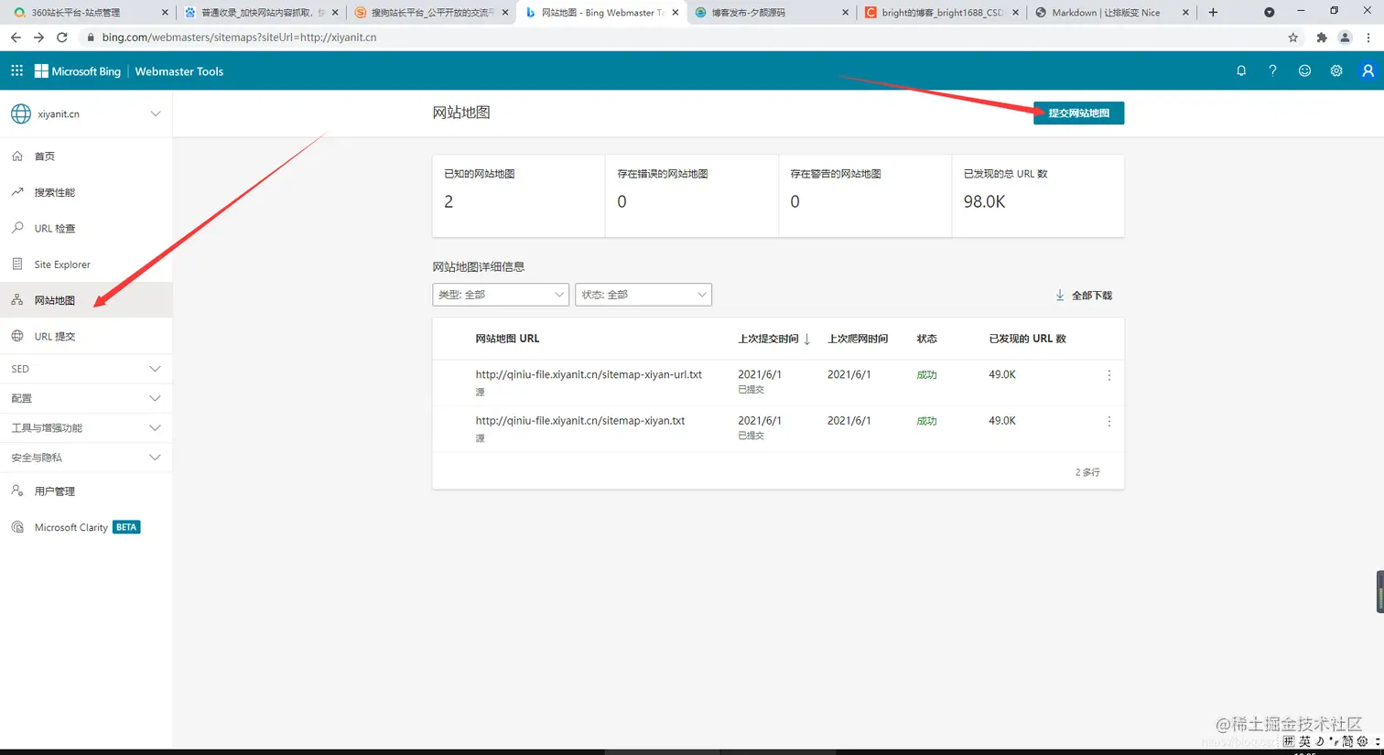Open the Microsoft apps grid launcher
Image resolution: width=1384 pixels, height=755 pixels.
16,70
